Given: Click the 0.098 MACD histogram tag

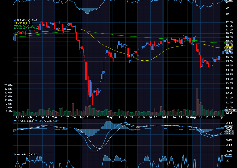Looking at the screenshot, I should coord(229,127).
